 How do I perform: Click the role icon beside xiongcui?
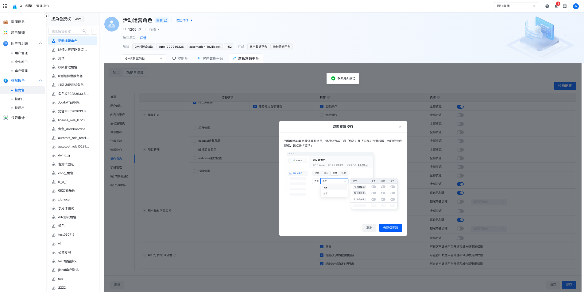(54, 200)
